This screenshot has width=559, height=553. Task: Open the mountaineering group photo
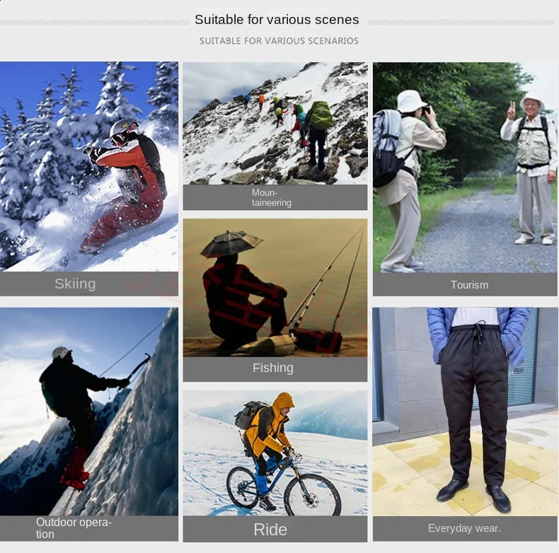tap(275, 123)
